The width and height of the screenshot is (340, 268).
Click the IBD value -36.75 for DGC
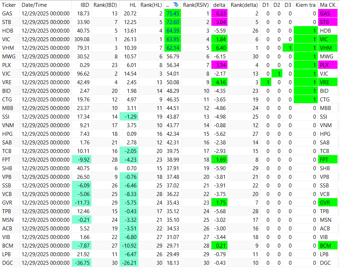[82, 263]
